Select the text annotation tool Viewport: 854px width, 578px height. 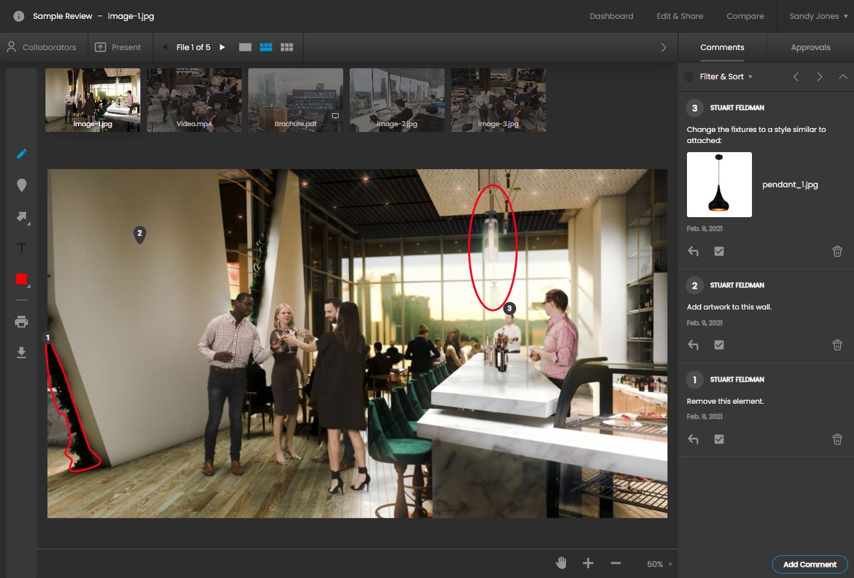coord(21,248)
